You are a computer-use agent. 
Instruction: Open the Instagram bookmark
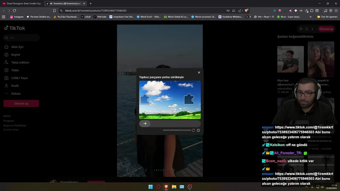[17, 17]
